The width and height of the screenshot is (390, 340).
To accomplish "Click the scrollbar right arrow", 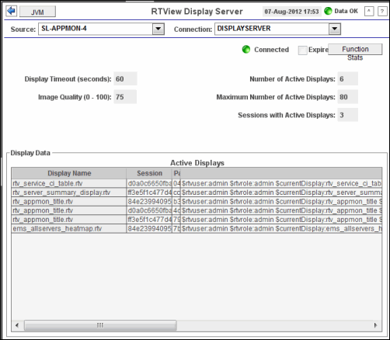I will click(x=375, y=325).
